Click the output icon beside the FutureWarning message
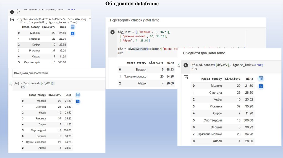Image resolution: width=283 pixels, height=158 pixels. click(12, 19)
